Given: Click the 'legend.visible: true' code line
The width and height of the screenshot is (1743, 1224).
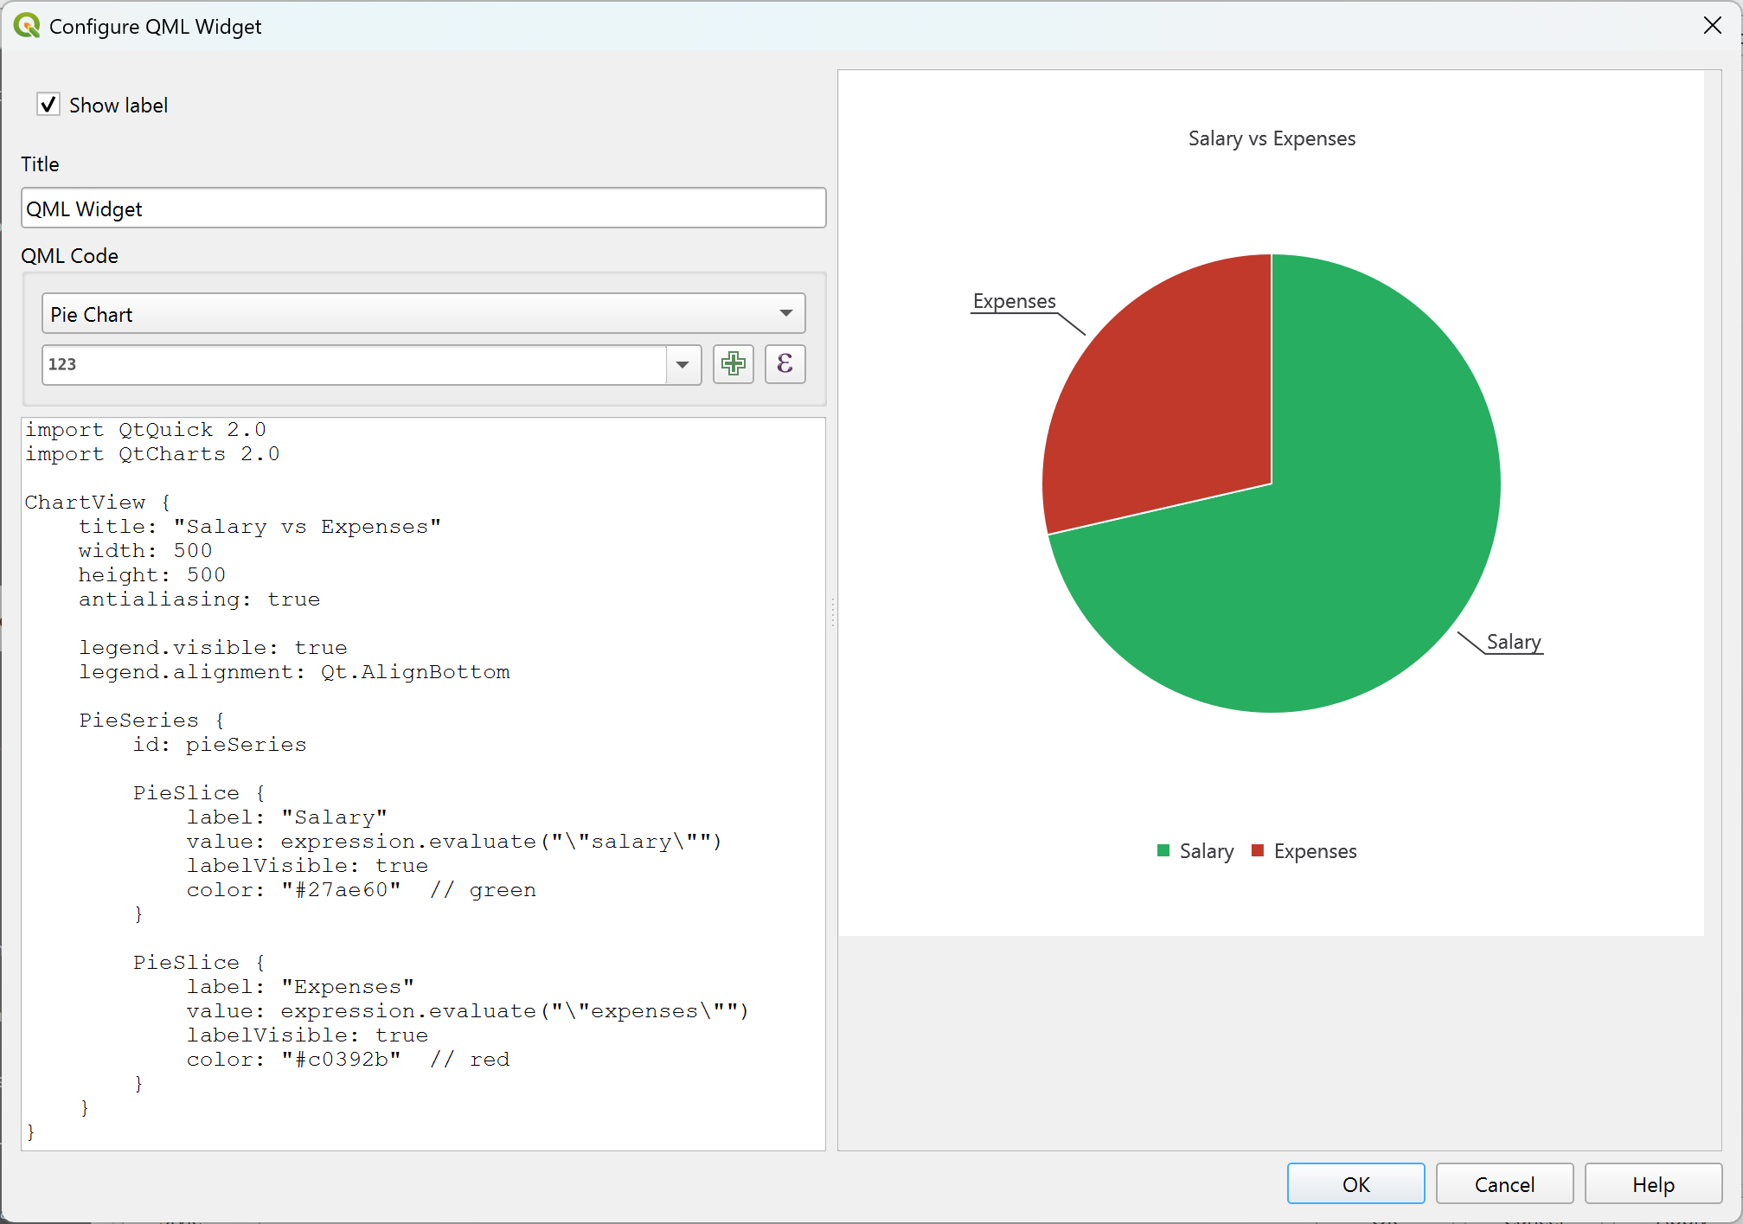Looking at the screenshot, I should 213,648.
